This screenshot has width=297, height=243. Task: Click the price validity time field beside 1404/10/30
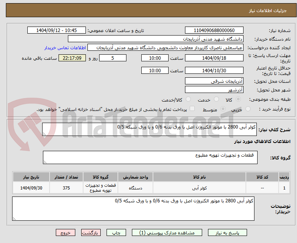click(155, 70)
